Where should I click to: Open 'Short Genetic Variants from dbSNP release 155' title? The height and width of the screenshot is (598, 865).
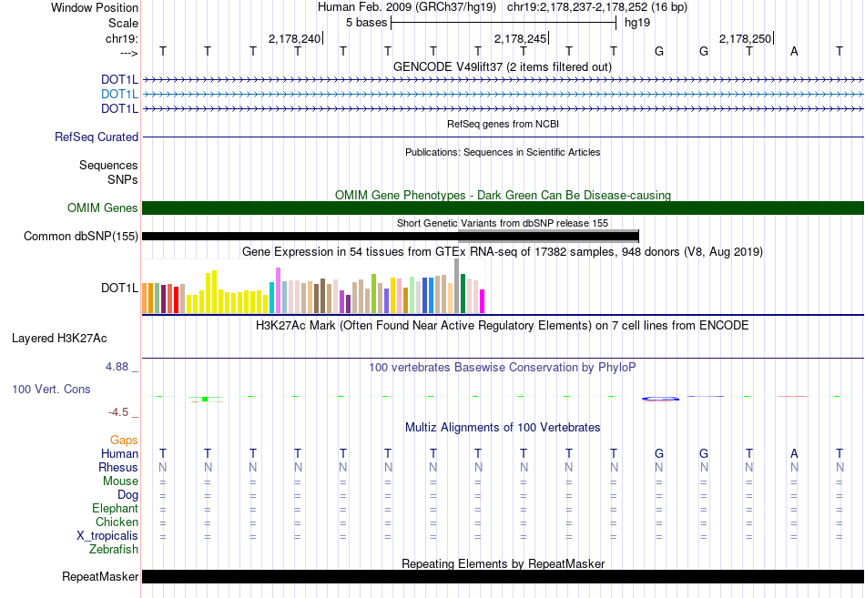(503, 223)
